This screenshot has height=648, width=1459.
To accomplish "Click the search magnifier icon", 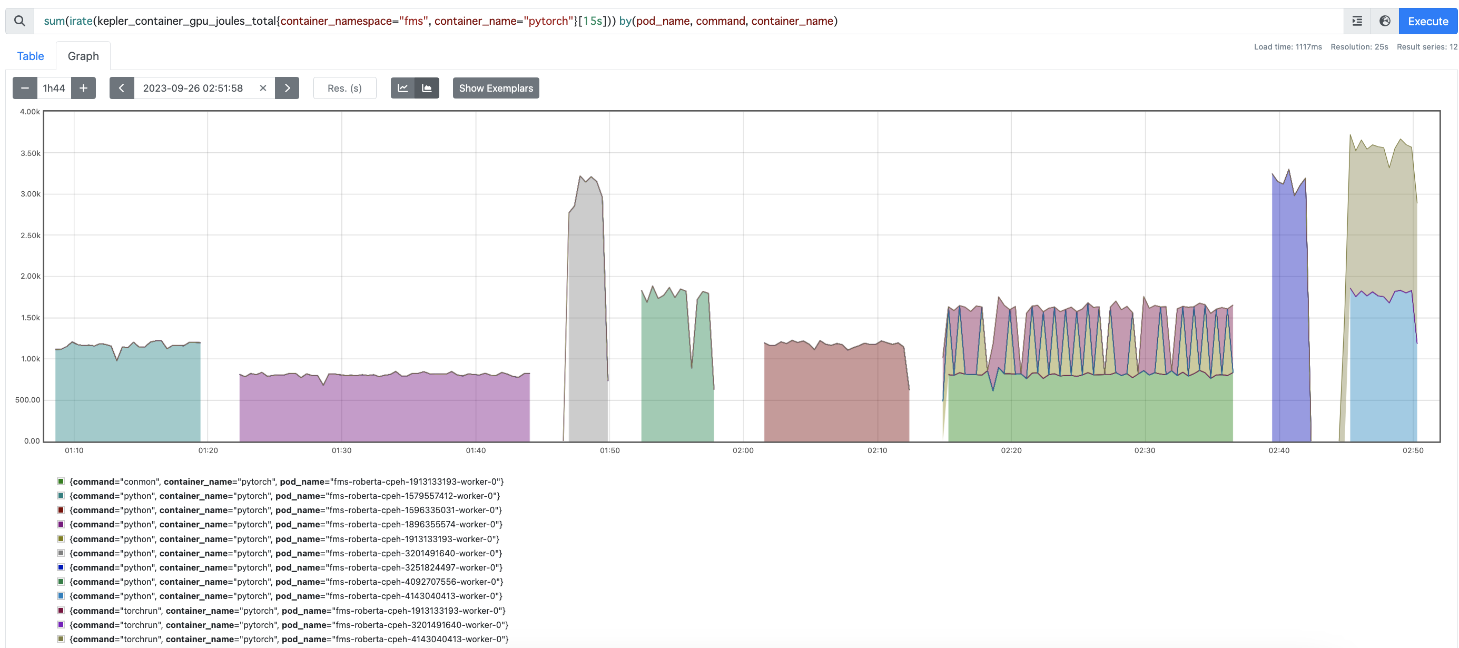I will [20, 21].
